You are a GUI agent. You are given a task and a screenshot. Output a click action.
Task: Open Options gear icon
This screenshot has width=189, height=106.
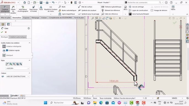(x=80, y=2)
